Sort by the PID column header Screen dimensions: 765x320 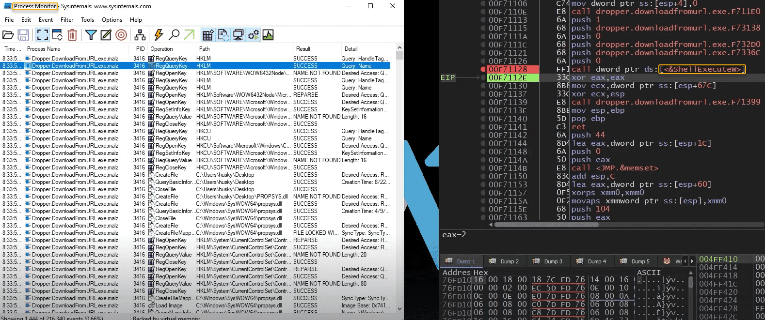click(138, 49)
